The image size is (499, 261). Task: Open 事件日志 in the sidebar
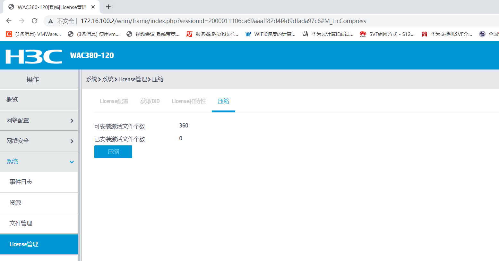pos(39,182)
